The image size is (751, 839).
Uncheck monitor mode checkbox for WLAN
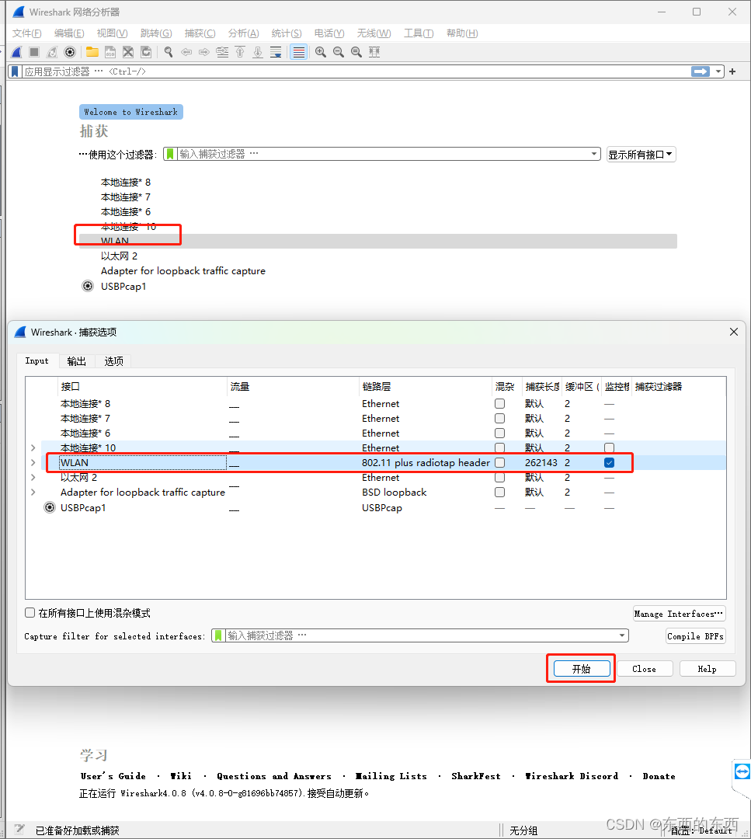[x=609, y=462]
